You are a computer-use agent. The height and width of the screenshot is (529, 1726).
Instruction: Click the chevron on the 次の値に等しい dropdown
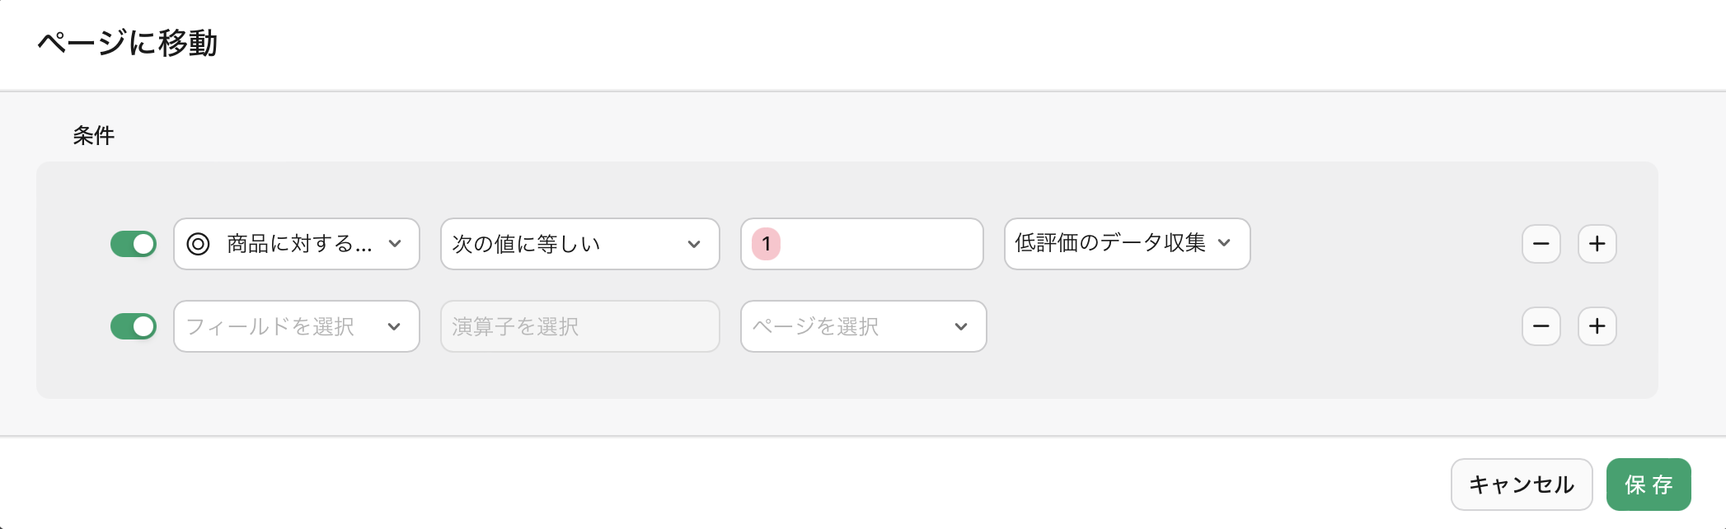pyautogui.click(x=693, y=244)
